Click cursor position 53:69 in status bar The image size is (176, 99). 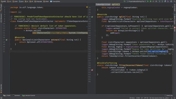138,98
